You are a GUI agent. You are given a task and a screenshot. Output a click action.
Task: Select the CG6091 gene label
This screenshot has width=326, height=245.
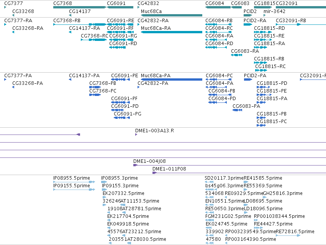pyautogui.click(x=116, y=3)
